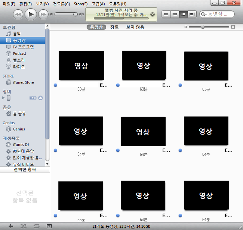Open 음악 in the library sidebar
243x230 pixels.
click(22, 34)
